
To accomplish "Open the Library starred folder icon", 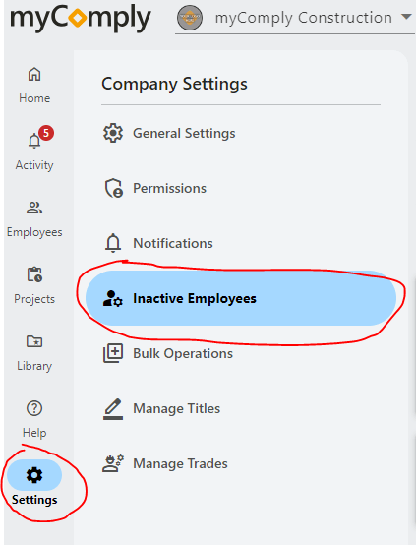I will pyautogui.click(x=34, y=341).
